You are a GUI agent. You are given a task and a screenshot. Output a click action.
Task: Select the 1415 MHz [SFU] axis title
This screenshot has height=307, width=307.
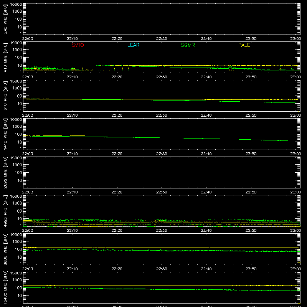5,134
